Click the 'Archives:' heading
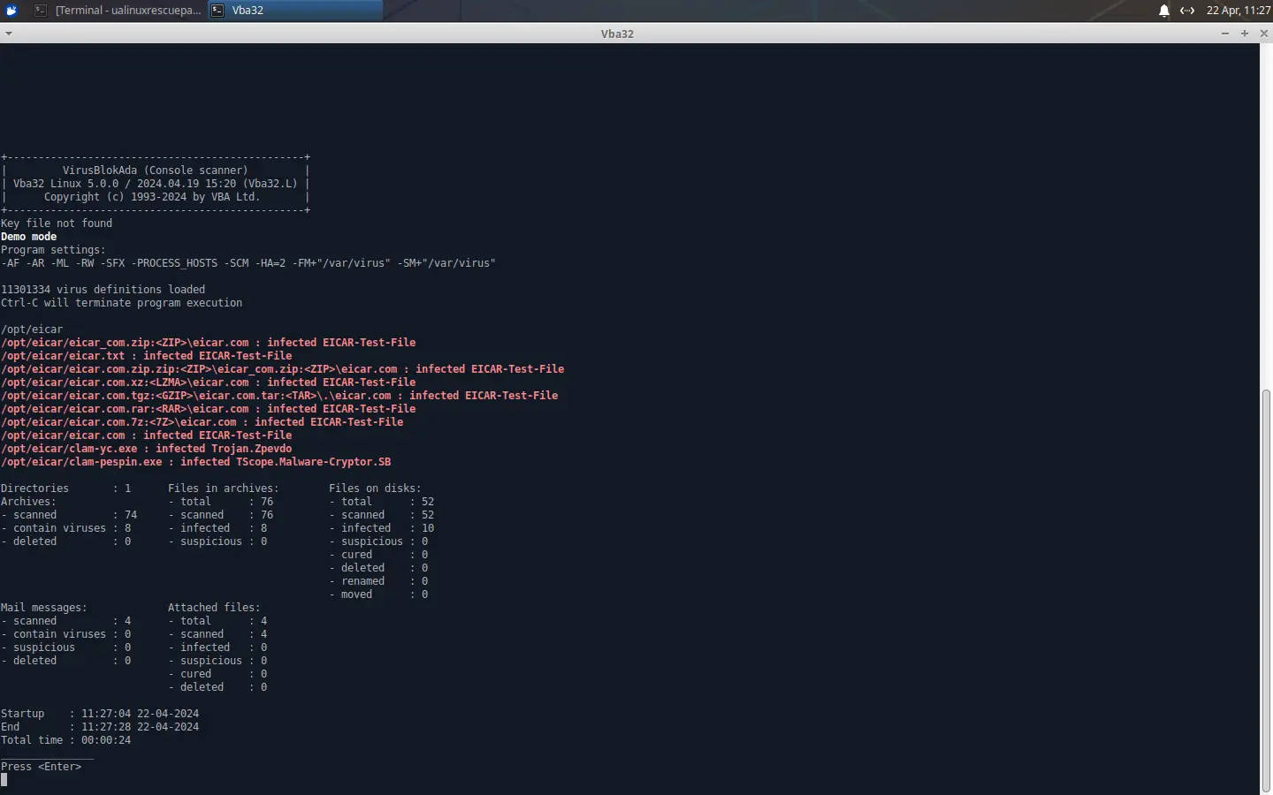The width and height of the screenshot is (1273, 795). pos(28,502)
